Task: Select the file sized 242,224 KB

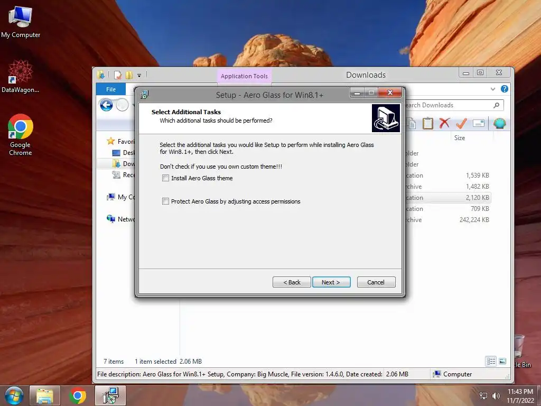Action: 449,219
